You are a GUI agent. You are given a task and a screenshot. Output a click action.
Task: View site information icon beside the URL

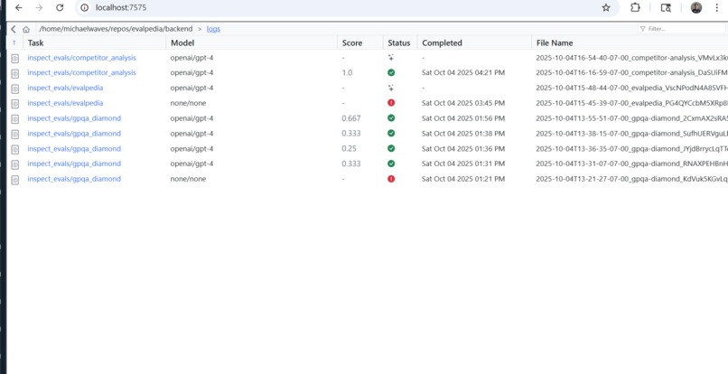[84, 8]
